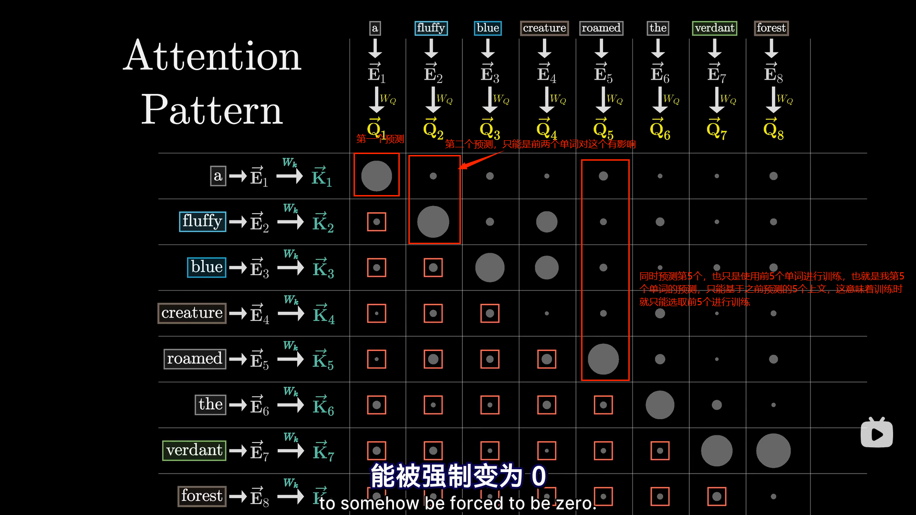Click the 'roamed' token label in left column
This screenshot has width=916, height=515.
click(194, 359)
